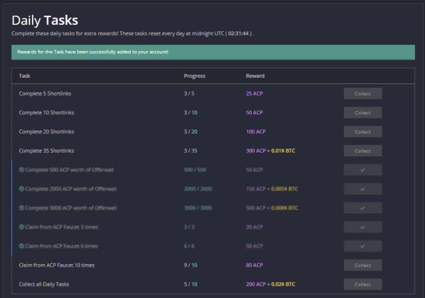
Task: Click completed checkmark button for Faucet 6 times
Action: [x=362, y=246]
